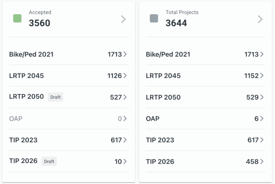
Task: Expand the Total Projects header chevron
Action: 260,19
